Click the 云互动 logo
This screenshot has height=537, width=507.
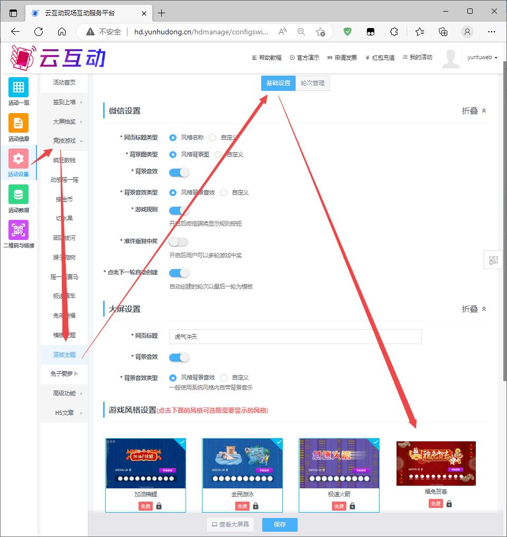[58, 58]
